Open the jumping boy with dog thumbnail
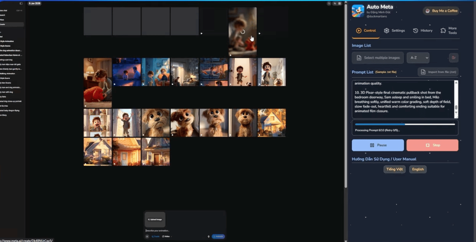The height and width of the screenshot is (242, 476). pyautogui.click(x=243, y=72)
